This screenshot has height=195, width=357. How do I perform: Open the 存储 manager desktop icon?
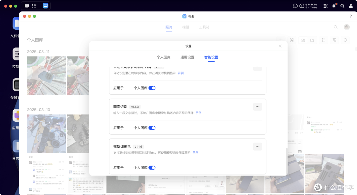point(16,85)
